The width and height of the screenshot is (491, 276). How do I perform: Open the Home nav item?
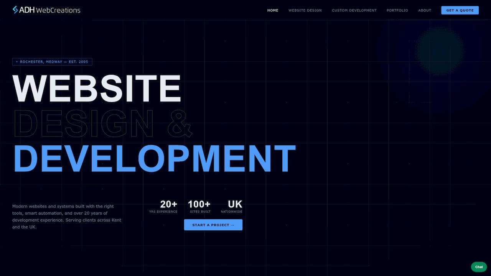point(273,10)
